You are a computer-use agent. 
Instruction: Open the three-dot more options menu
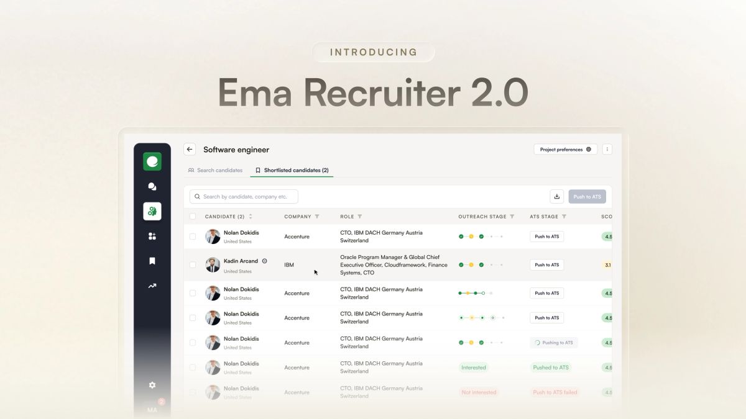coord(607,149)
